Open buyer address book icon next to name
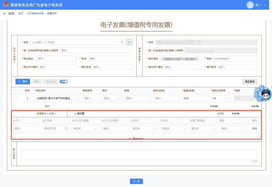Image resolution: width=272 pixels, height=187 pixels. click(x=129, y=42)
